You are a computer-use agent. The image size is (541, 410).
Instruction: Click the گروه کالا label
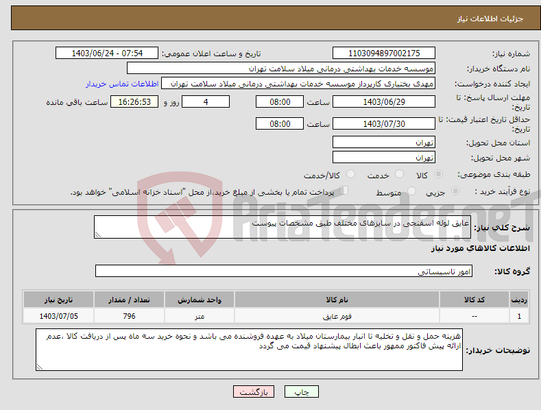tap(512, 272)
